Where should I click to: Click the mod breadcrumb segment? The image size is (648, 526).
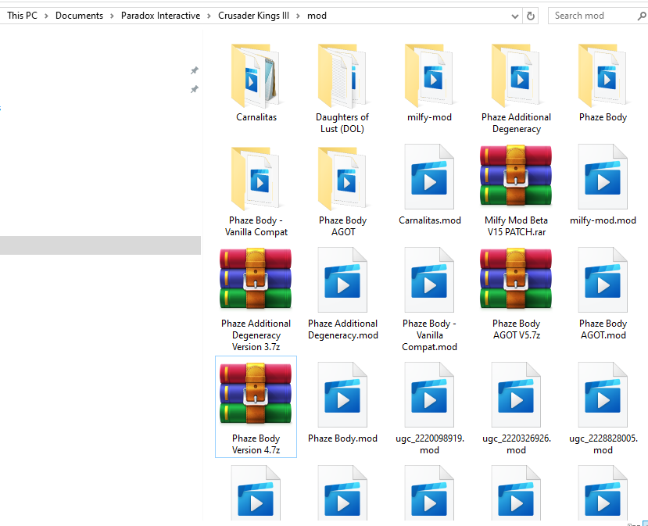[317, 16]
